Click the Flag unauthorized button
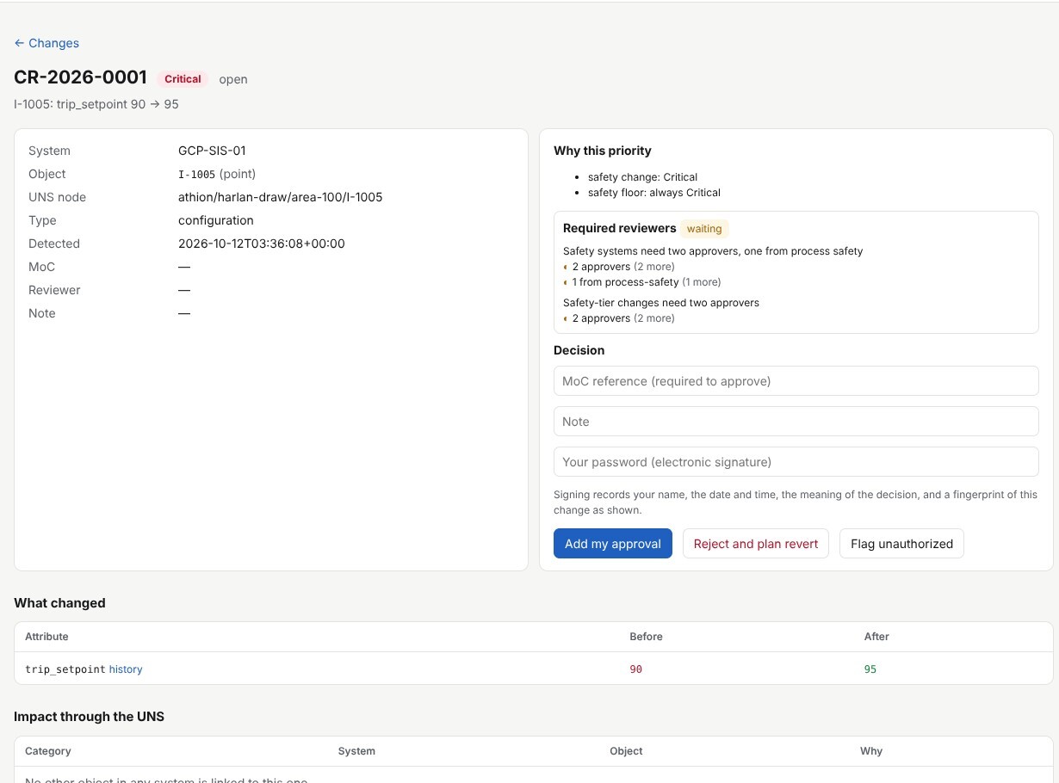 (901, 544)
